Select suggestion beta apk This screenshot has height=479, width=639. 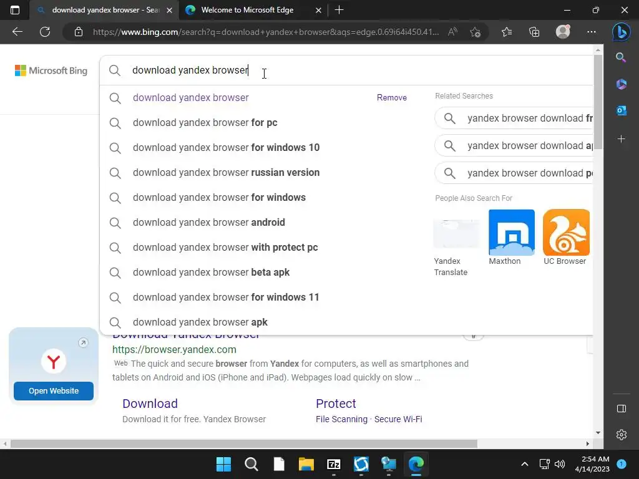point(211,272)
